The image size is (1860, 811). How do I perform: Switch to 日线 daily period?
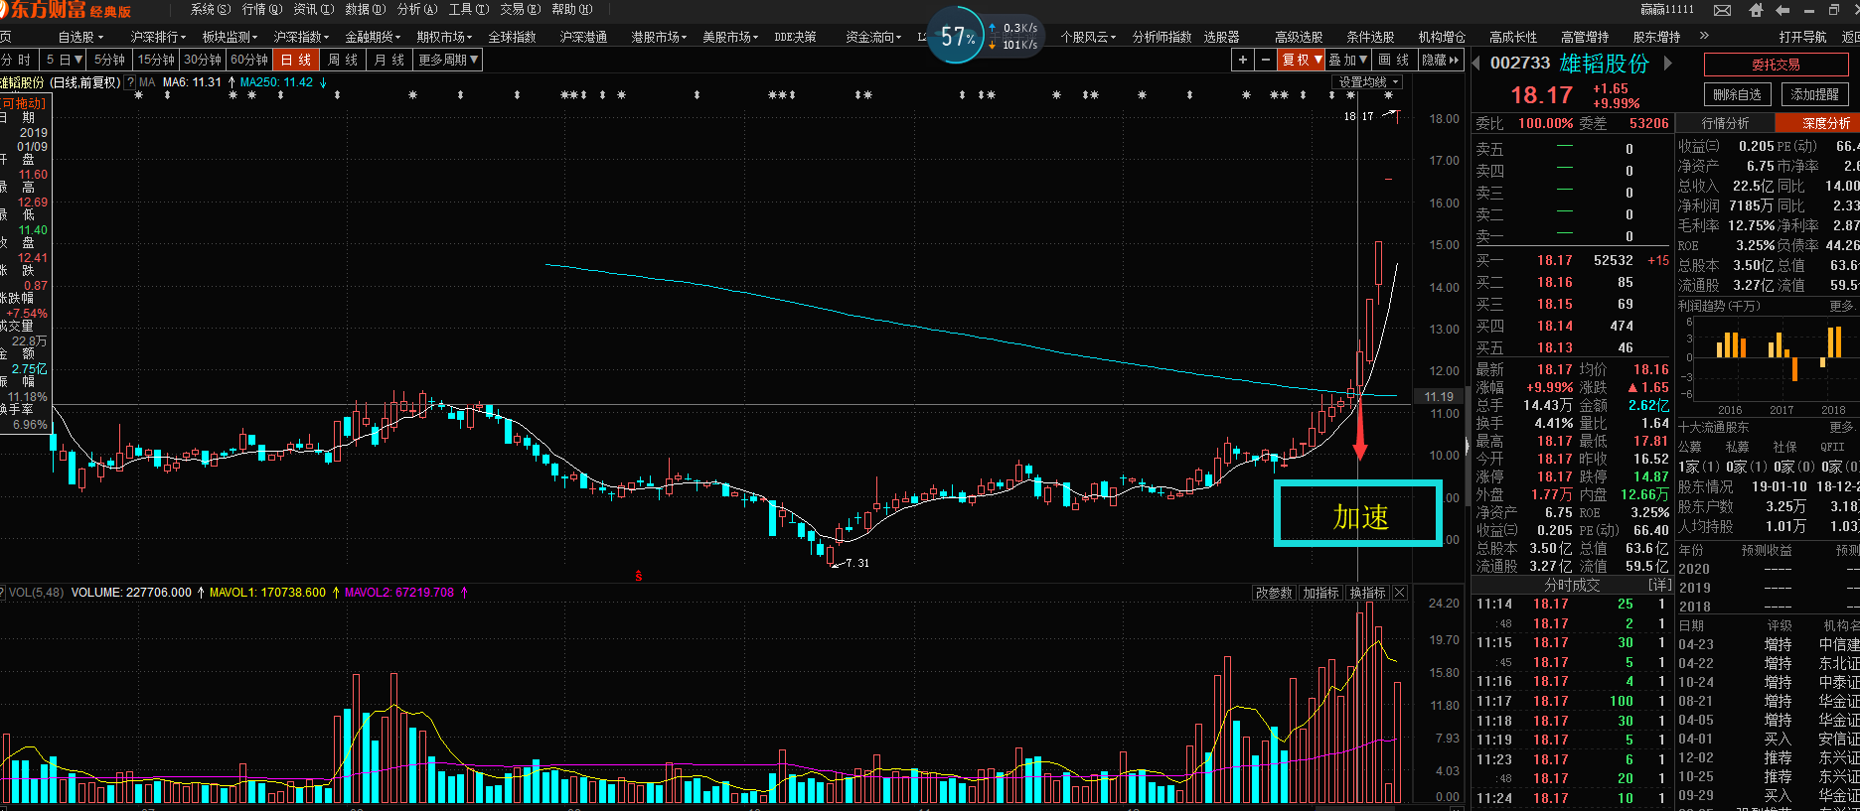click(296, 60)
